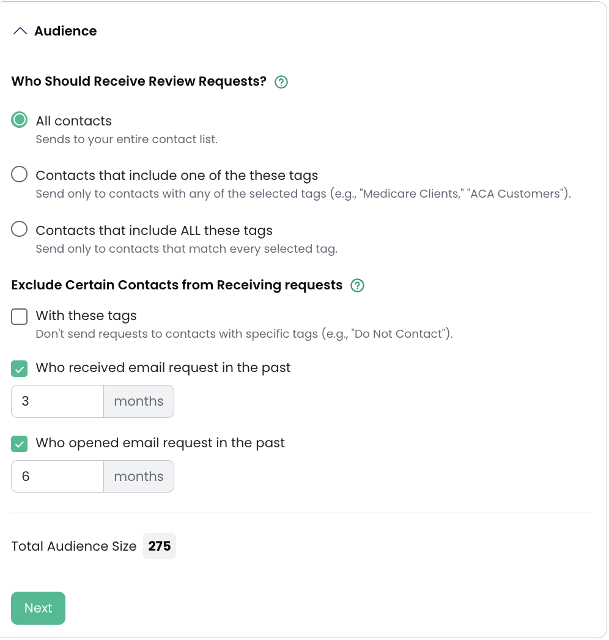609x640 pixels.
Task: Click the Audience section title
Action: [x=65, y=31]
